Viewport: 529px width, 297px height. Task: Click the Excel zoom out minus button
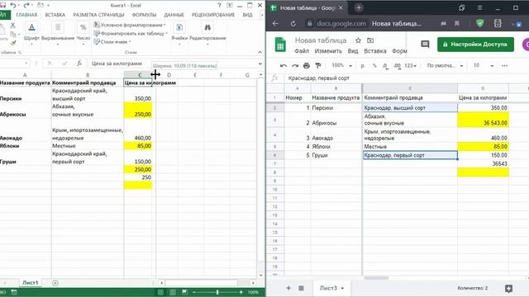tap(194, 292)
